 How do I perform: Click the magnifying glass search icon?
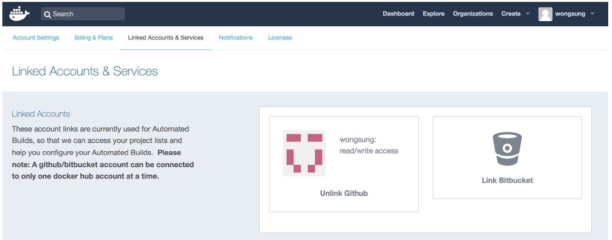[47, 14]
